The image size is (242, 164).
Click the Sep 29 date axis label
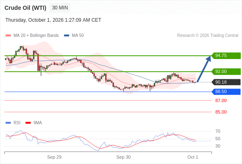(54, 157)
